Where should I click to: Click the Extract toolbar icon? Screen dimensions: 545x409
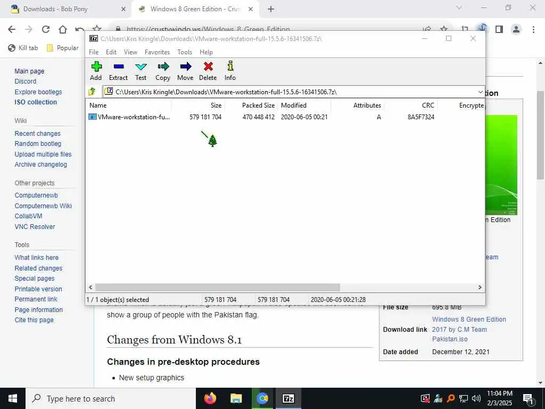click(119, 66)
